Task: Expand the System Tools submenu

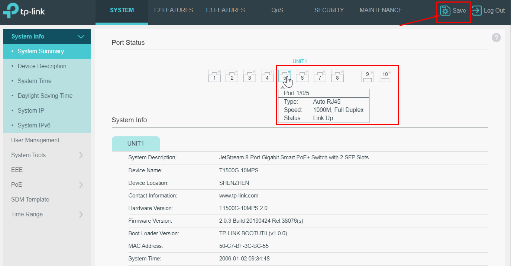Action: [81, 155]
